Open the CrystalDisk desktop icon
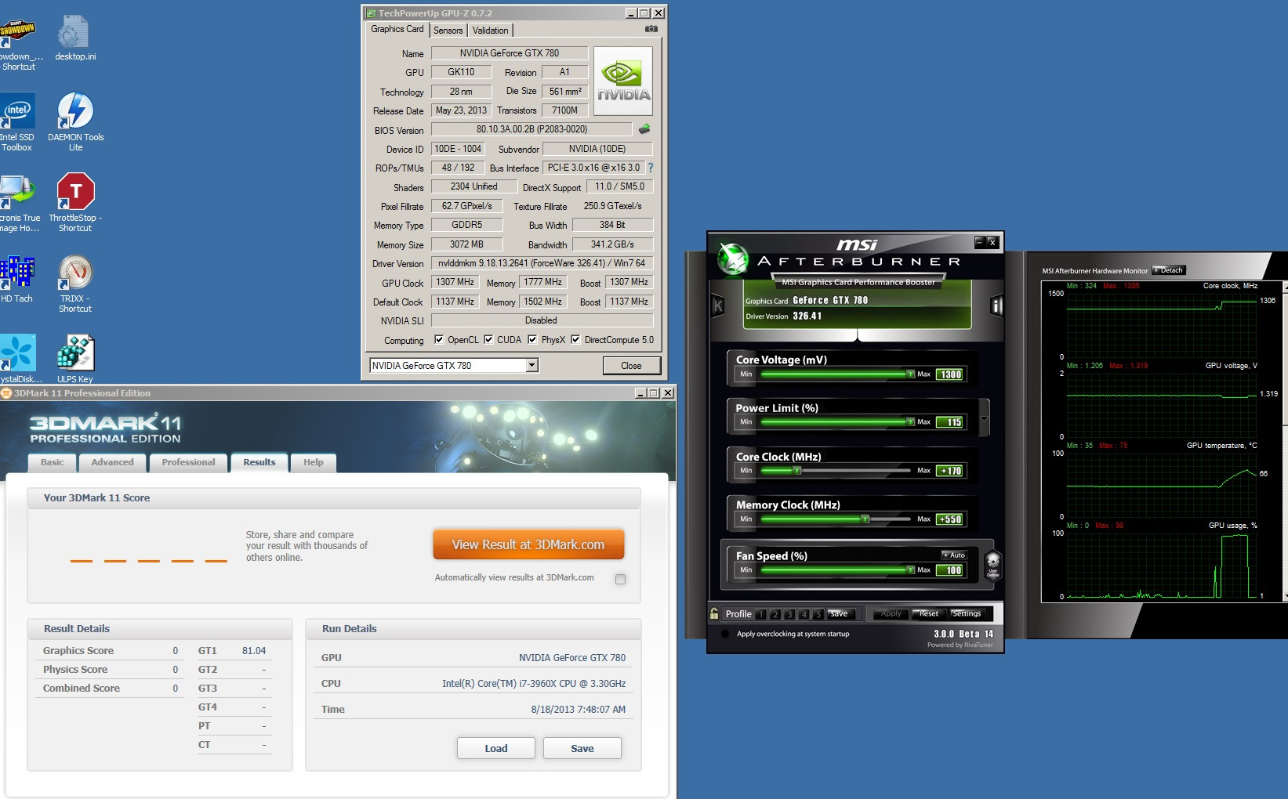This screenshot has width=1288, height=799. 19,359
